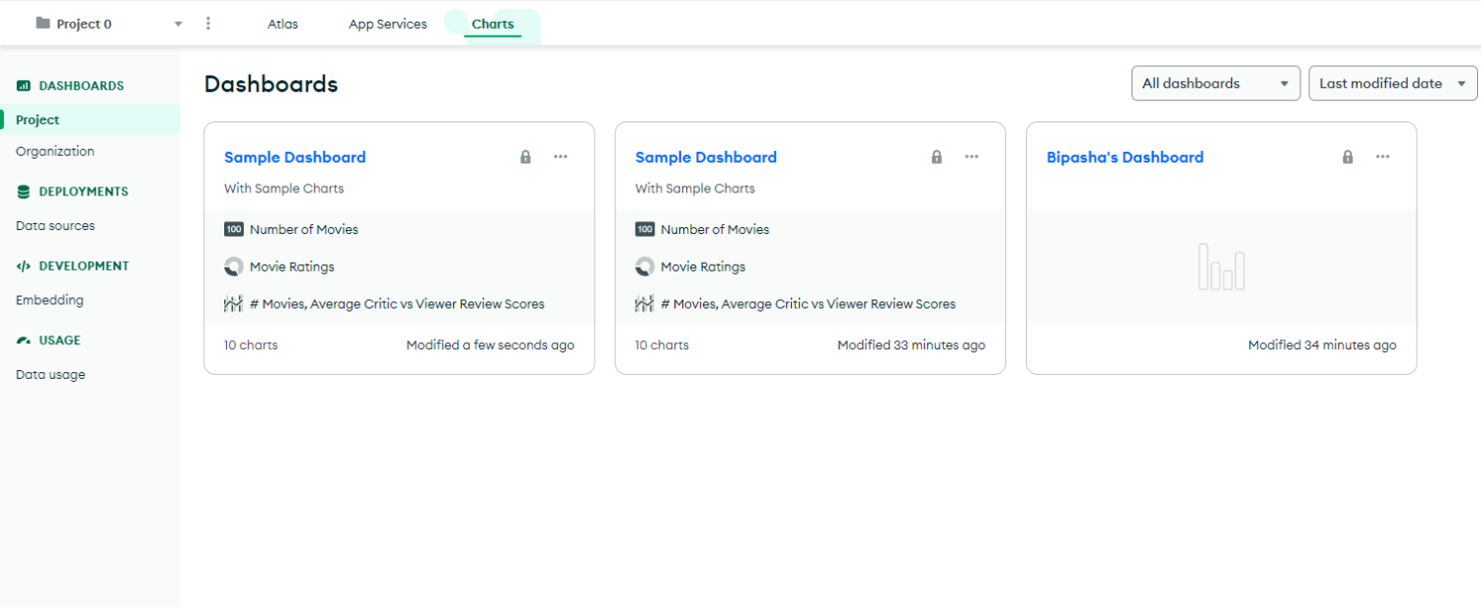Viewport: 1481px width, 607px height.
Task: Click the vertical dots menu beside Project 0
Action: (x=207, y=23)
